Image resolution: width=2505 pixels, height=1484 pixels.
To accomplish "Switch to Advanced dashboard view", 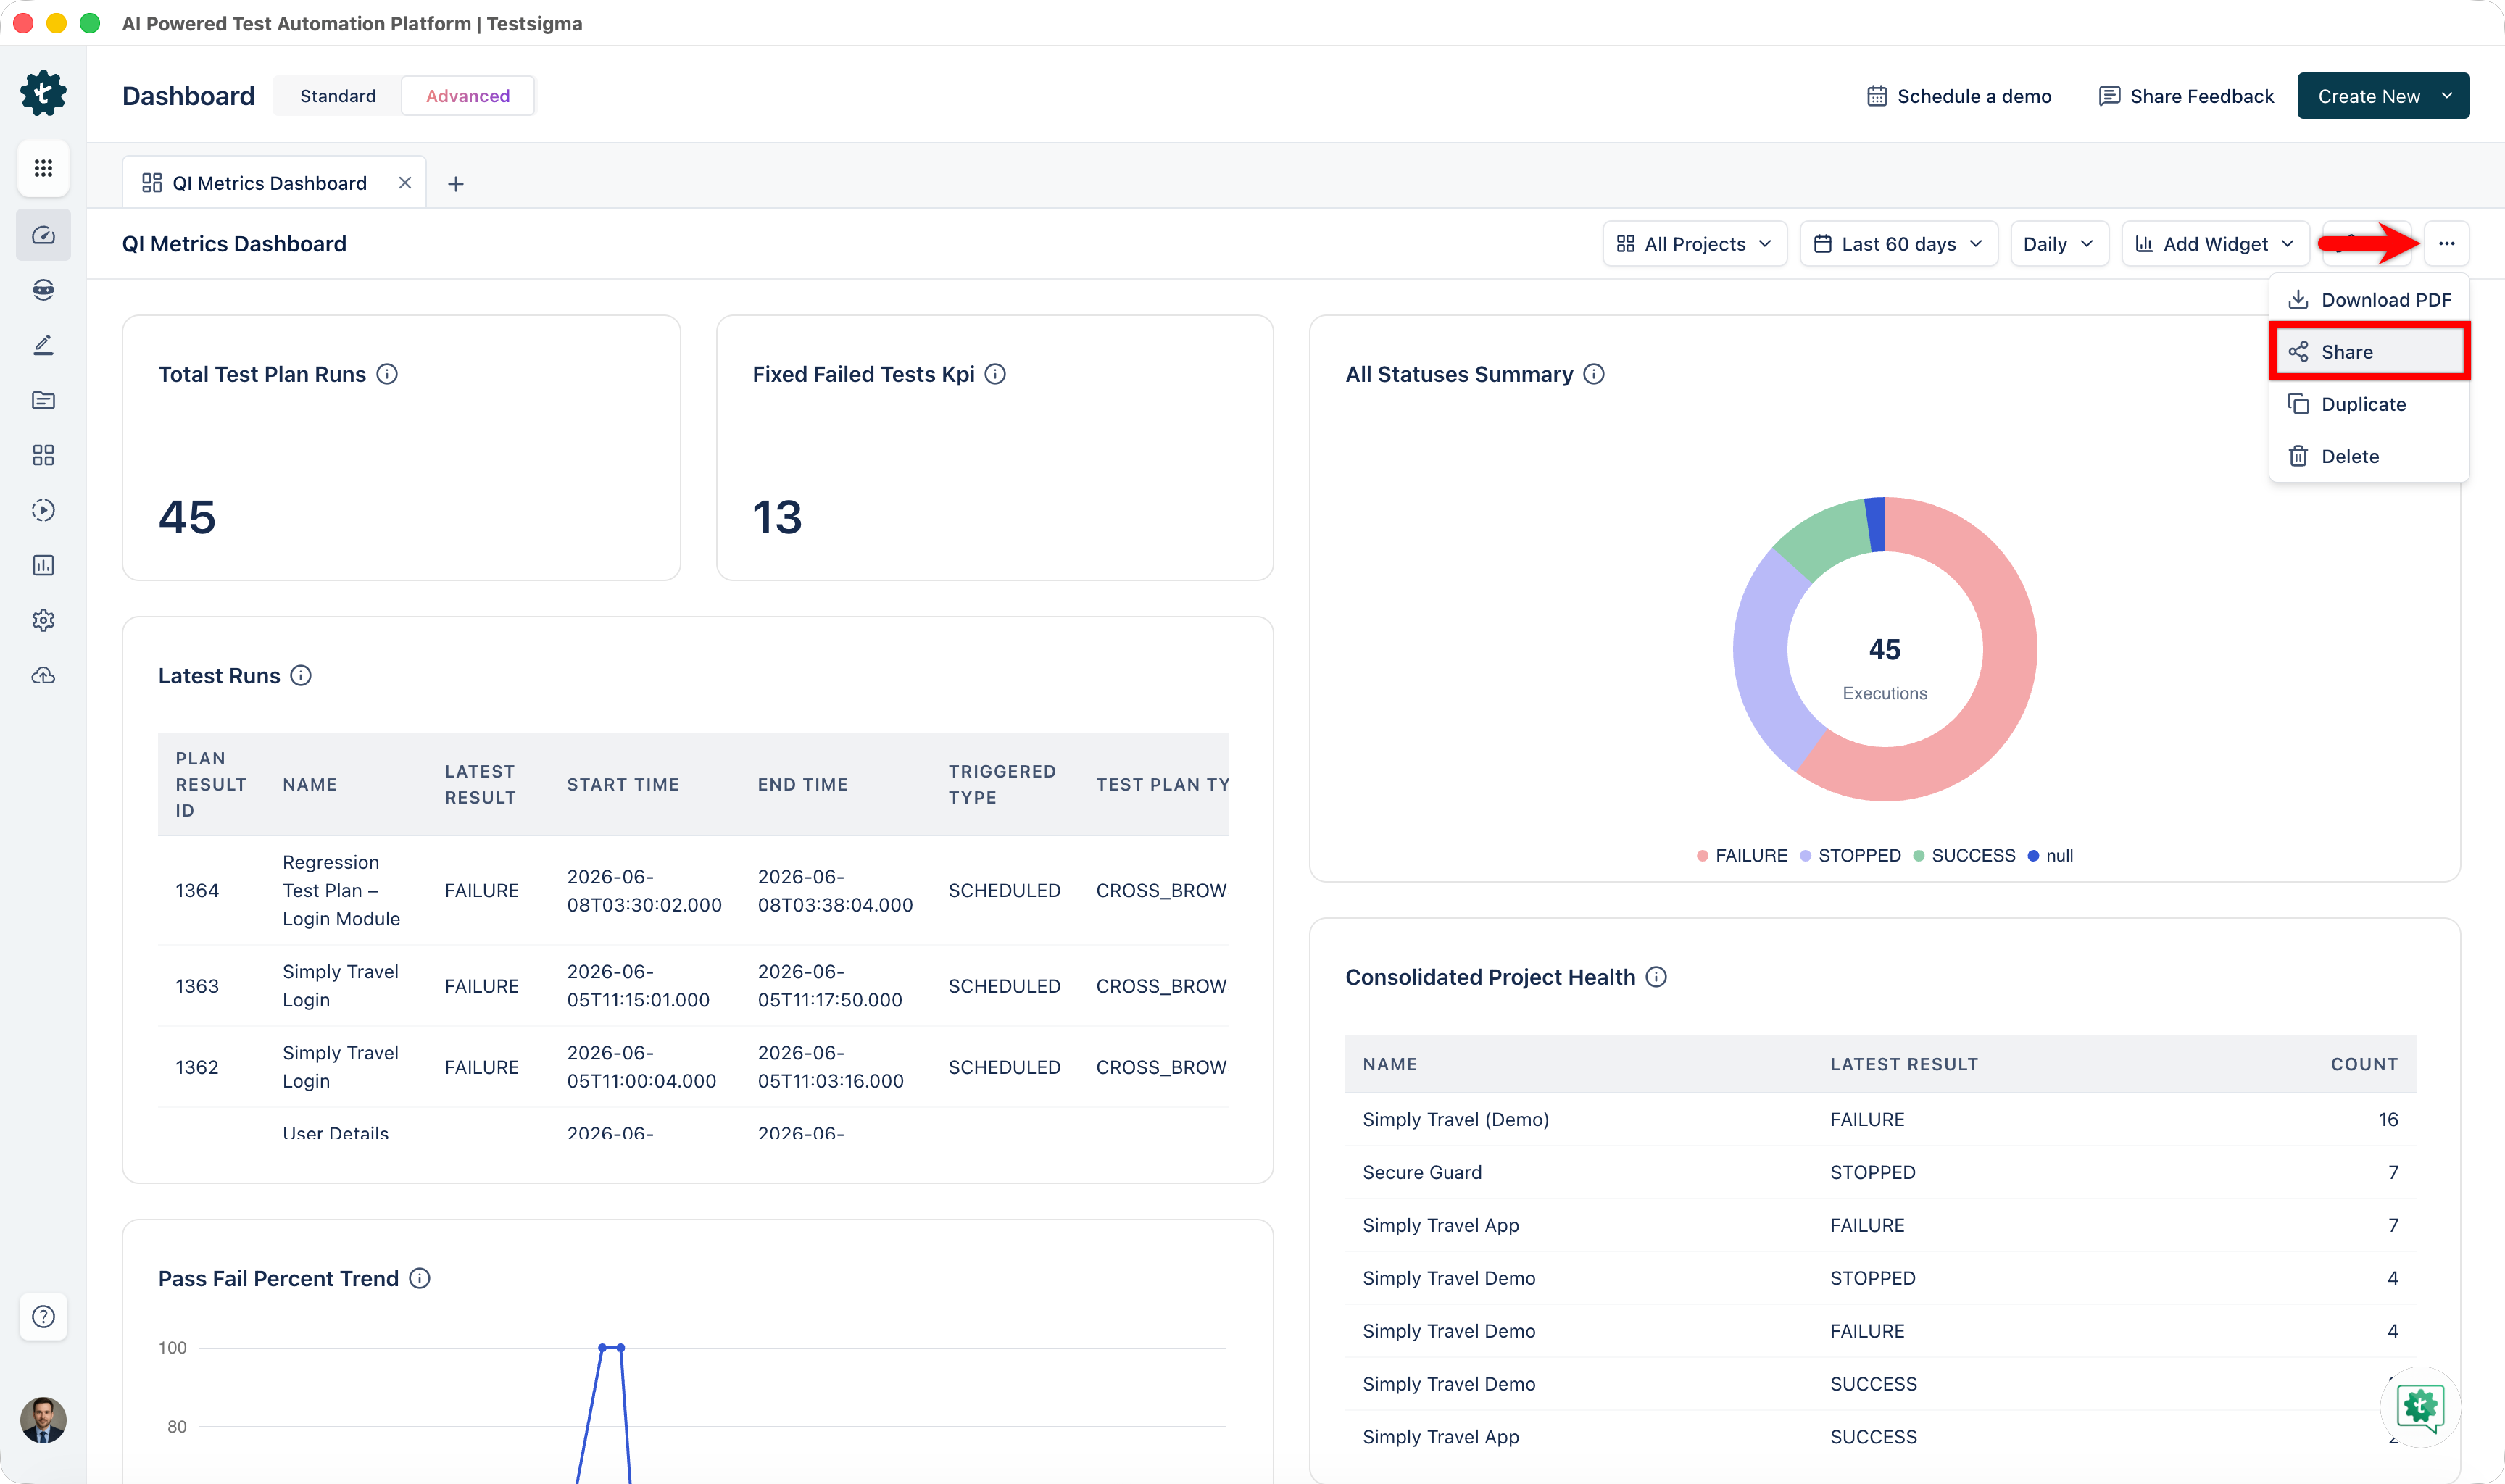I will pos(468,96).
